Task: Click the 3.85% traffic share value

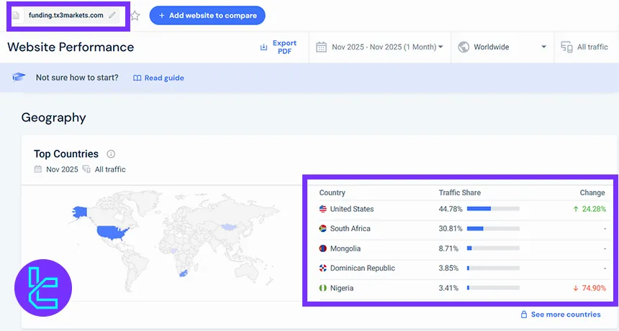Action: pos(448,268)
